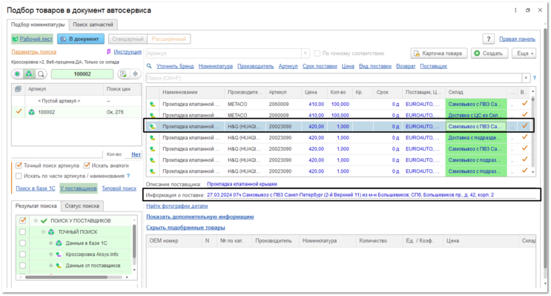Image resolution: width=551 pixels, height=296 pixels.
Task: Enable По точному соответствию checkbox
Action: coord(317,53)
